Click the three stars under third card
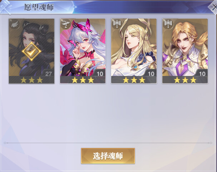The width and height of the screenshot is (217, 172). (x=134, y=80)
